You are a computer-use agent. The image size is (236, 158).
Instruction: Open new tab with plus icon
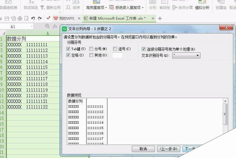[160, 18]
